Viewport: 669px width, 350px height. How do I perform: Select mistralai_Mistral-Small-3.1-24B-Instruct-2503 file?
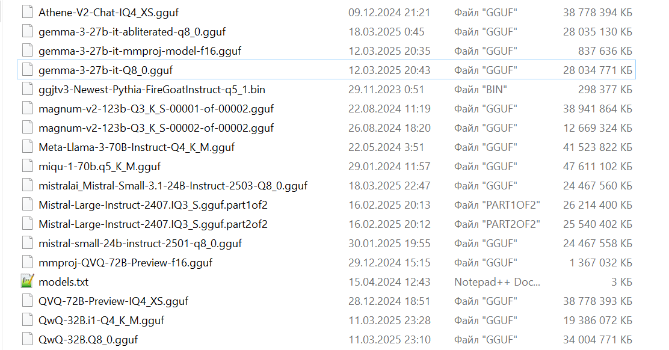point(173,185)
